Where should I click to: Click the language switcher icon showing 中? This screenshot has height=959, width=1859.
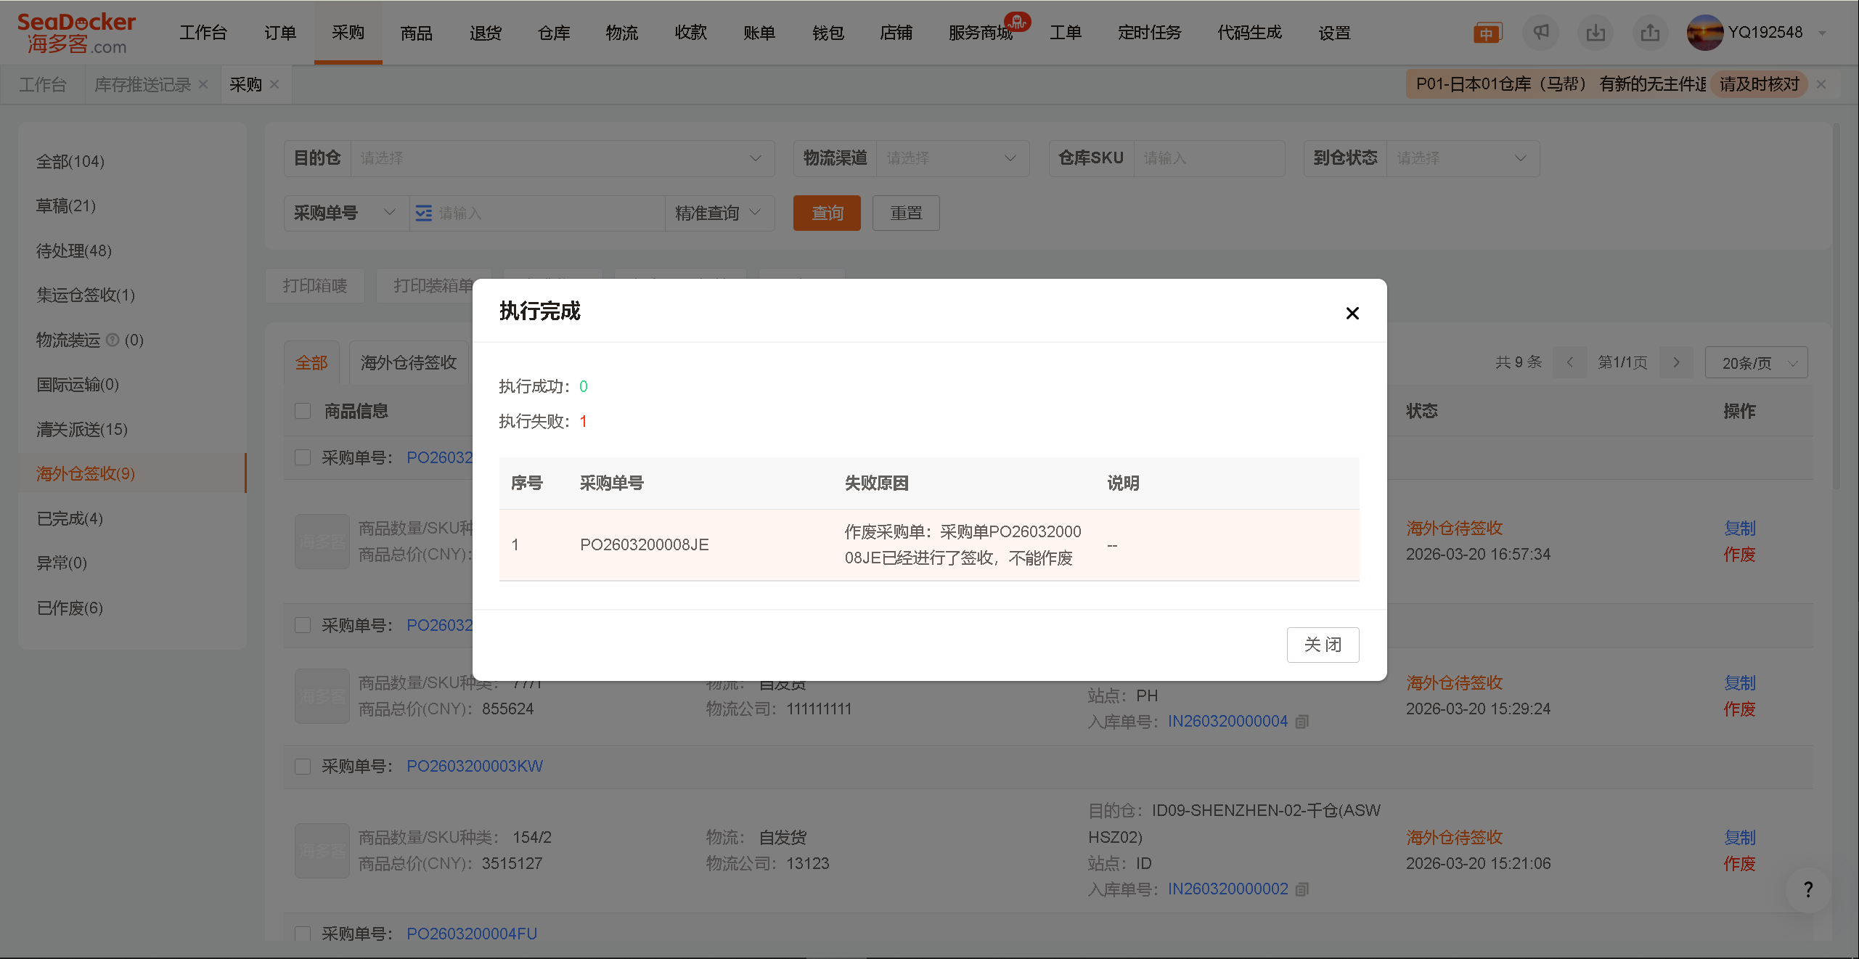[1487, 32]
